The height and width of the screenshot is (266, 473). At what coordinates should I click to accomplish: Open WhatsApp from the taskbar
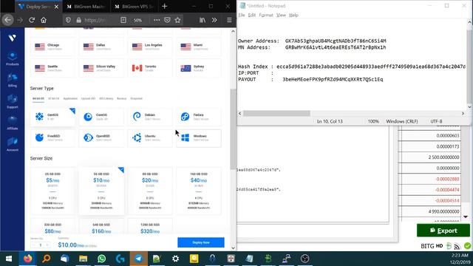point(102,259)
